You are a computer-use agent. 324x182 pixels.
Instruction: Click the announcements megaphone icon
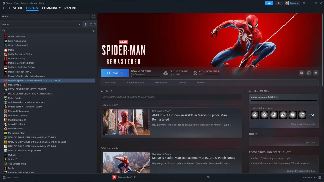point(269,3)
